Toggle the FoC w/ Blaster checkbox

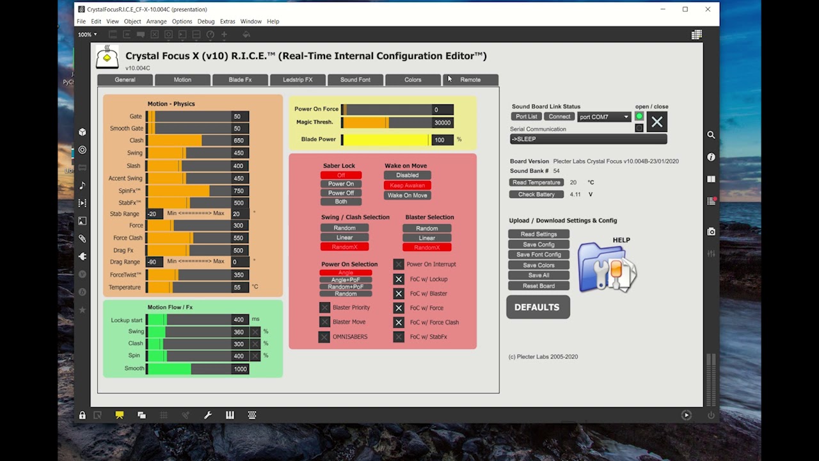point(399,293)
